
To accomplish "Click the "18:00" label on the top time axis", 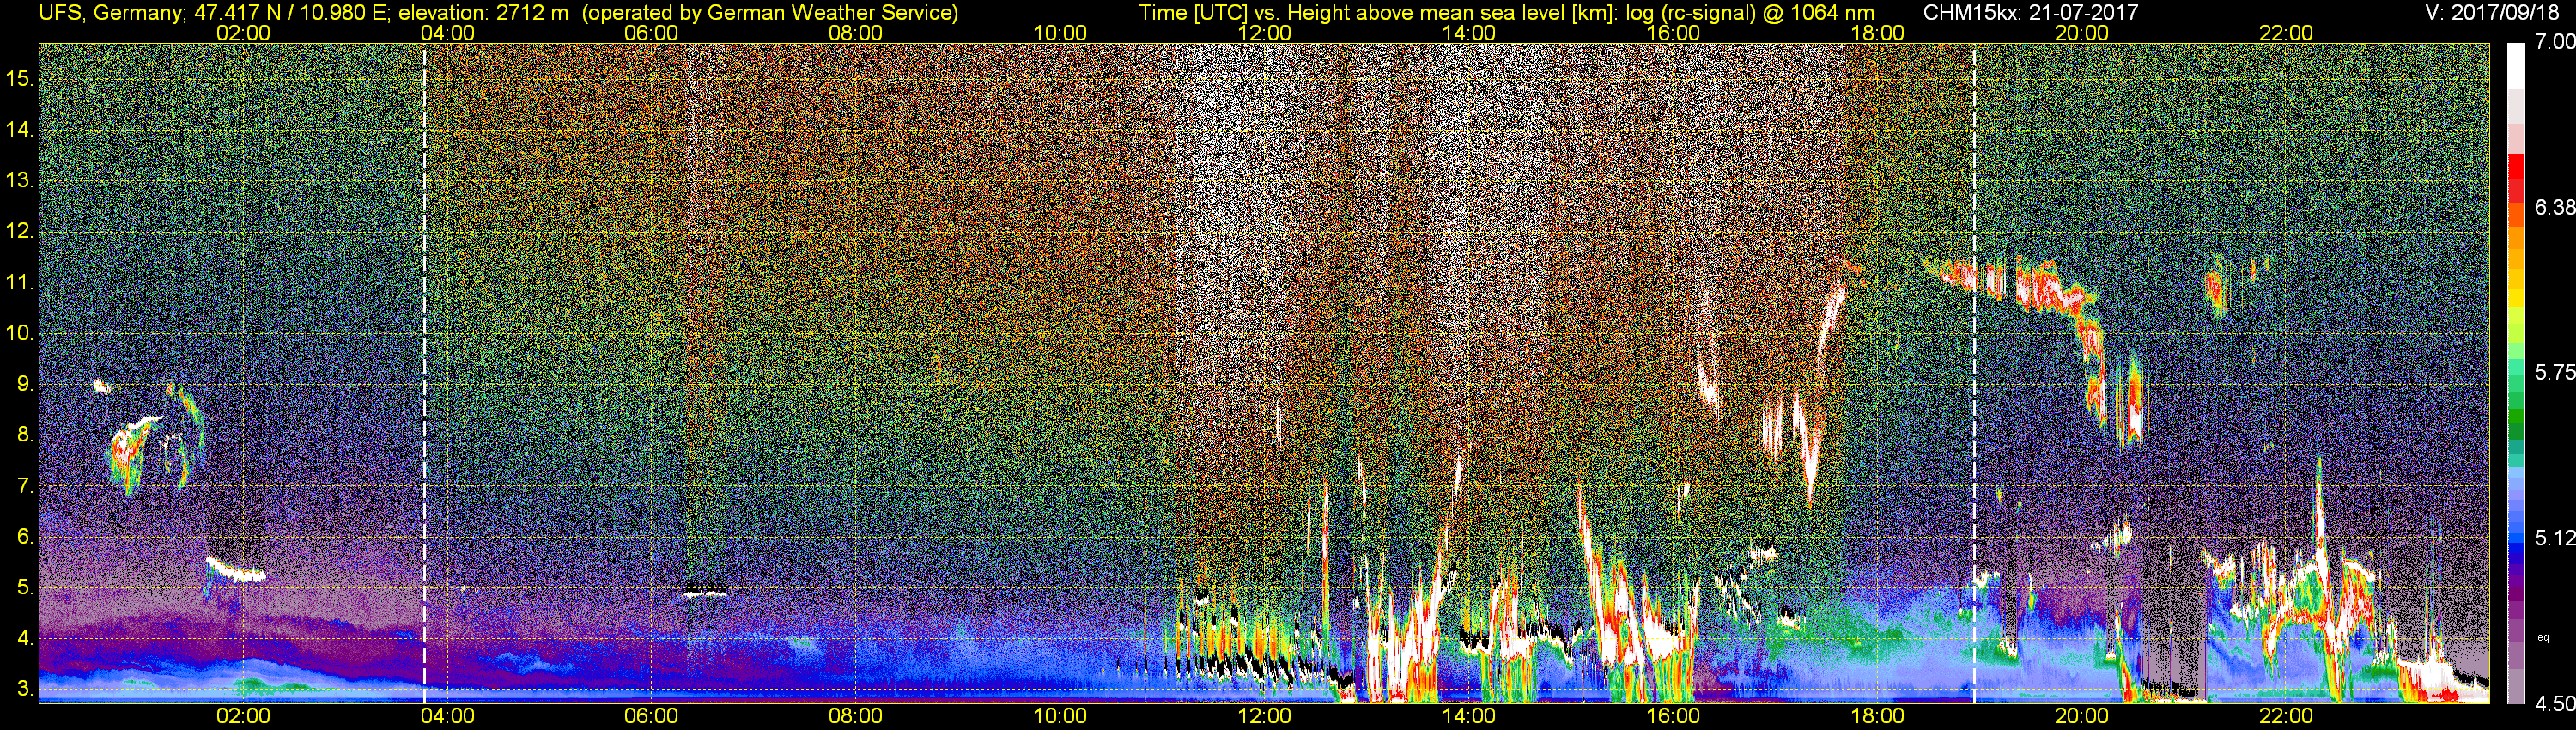I will (x=1878, y=33).
